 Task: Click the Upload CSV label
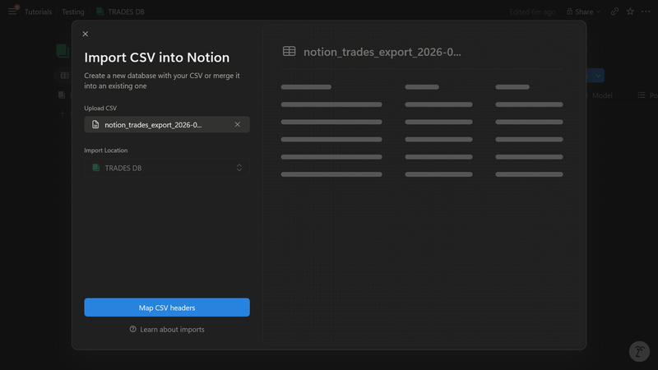(100, 109)
